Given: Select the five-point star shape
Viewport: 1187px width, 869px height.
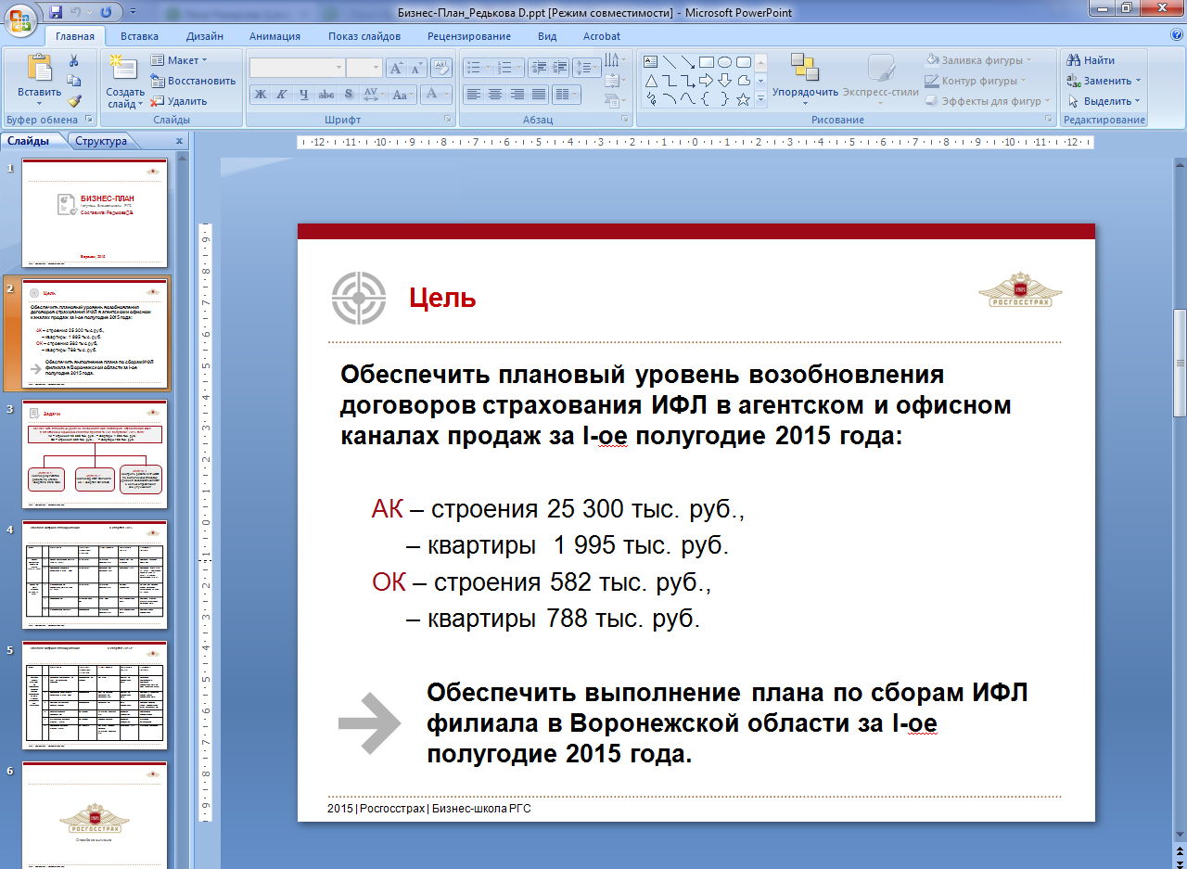Looking at the screenshot, I should click(744, 99).
